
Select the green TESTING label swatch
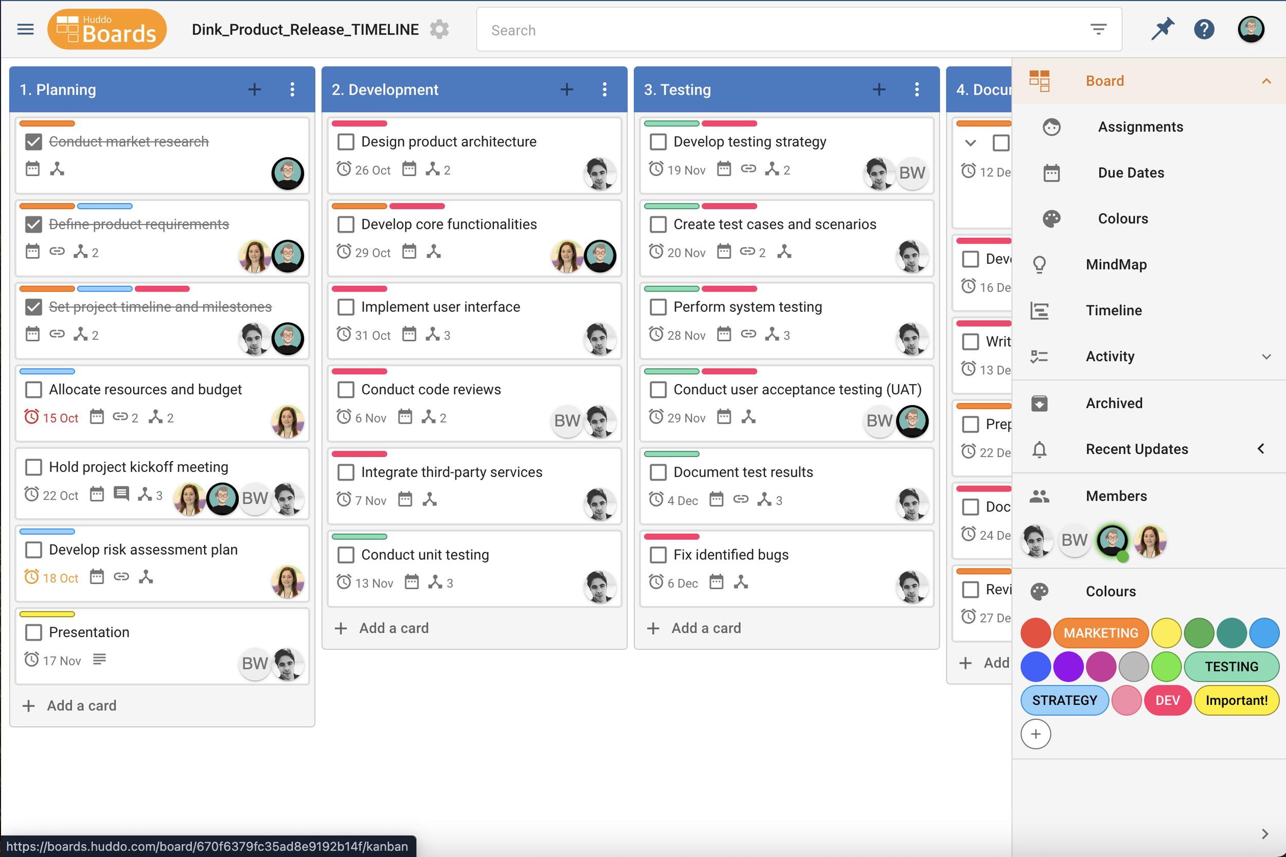(x=1231, y=666)
